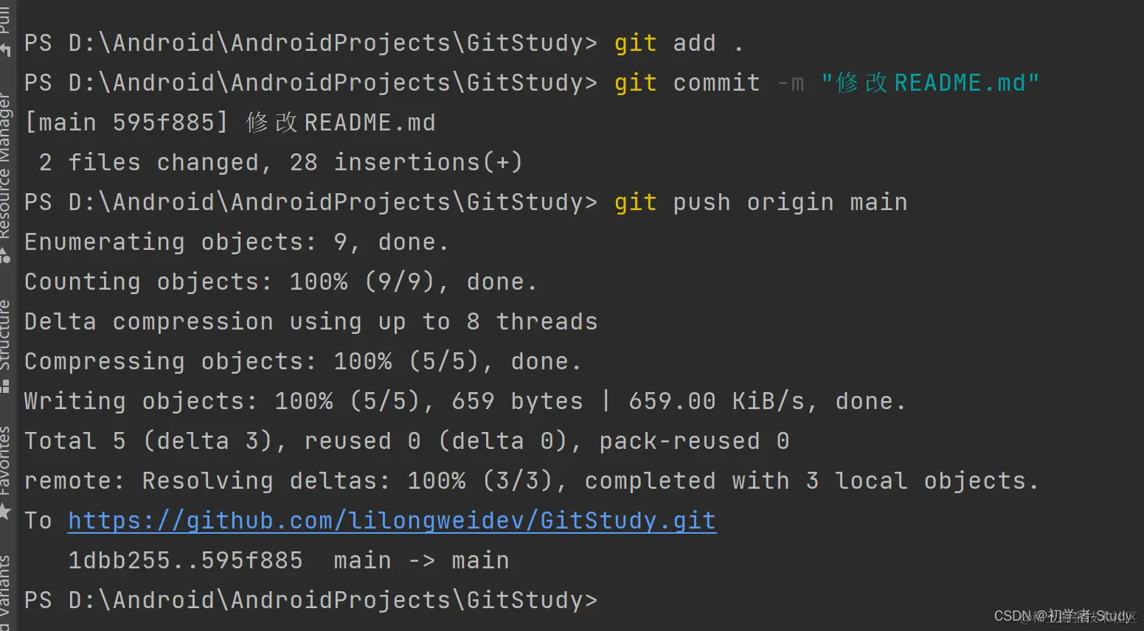Click the 'Writing objects: 100% (5/5)' line
The width and height of the screenshot is (1144, 631).
click(x=465, y=401)
